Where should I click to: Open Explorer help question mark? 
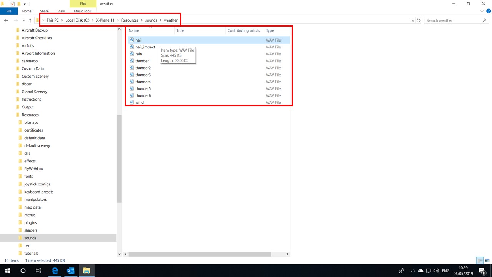click(x=488, y=11)
